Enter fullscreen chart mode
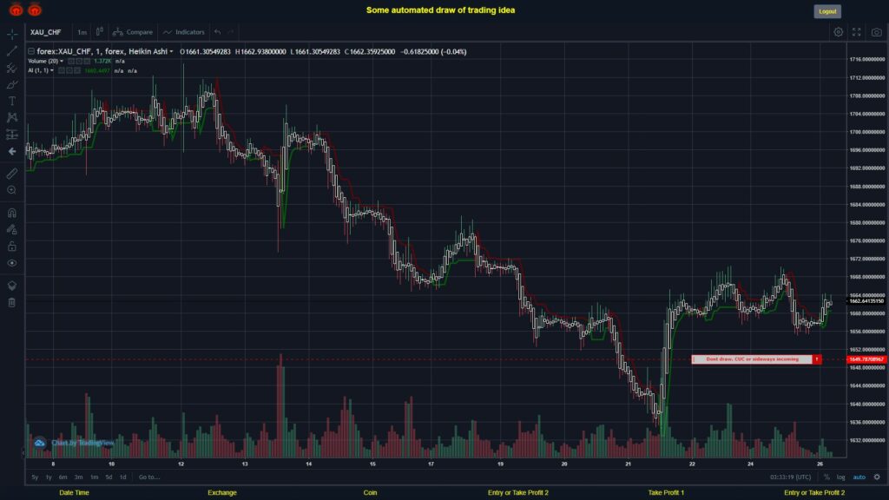Viewport: 889px width, 500px height. (857, 32)
